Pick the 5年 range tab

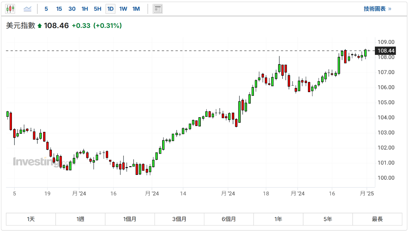click(x=328, y=219)
